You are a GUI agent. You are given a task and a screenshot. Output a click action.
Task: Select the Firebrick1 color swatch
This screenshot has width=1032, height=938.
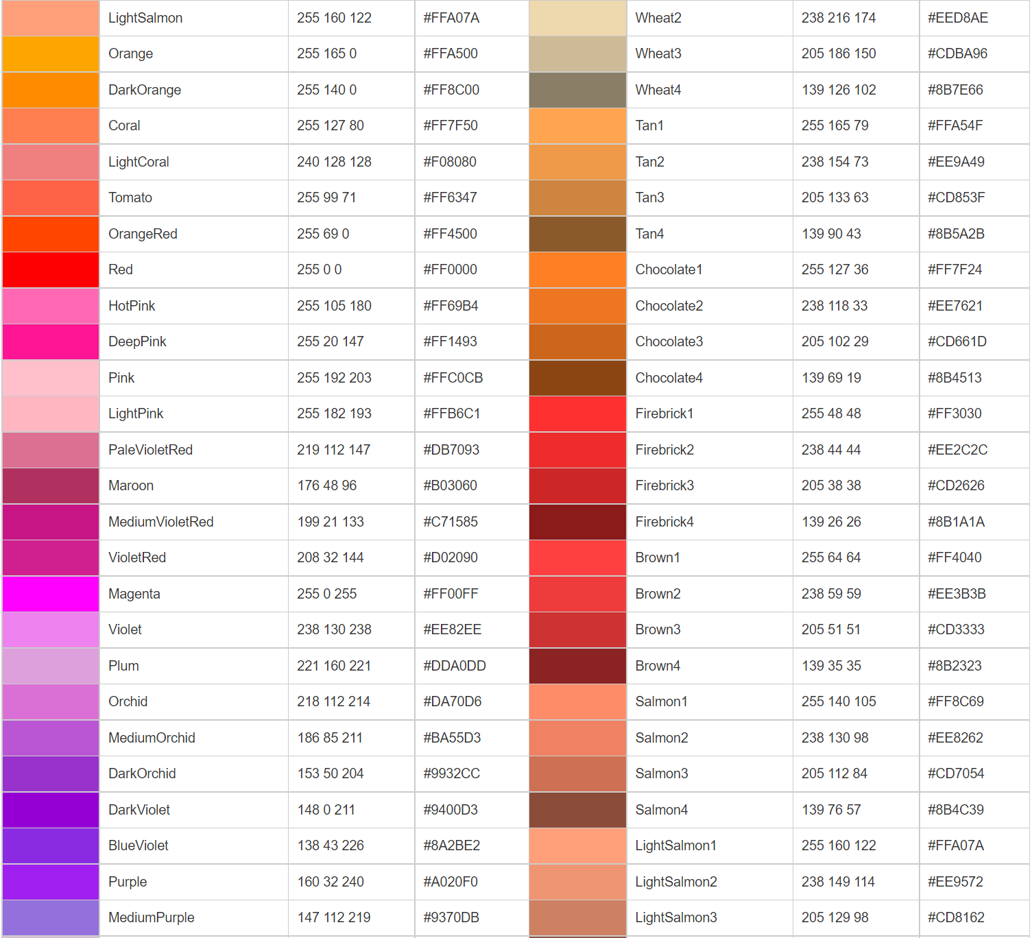[577, 413]
